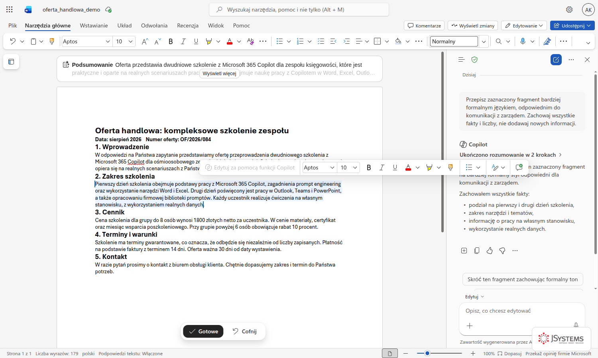Image resolution: width=598 pixels, height=358 pixels.
Task: Toggle Underline in the main ribbon
Action: 196,41
